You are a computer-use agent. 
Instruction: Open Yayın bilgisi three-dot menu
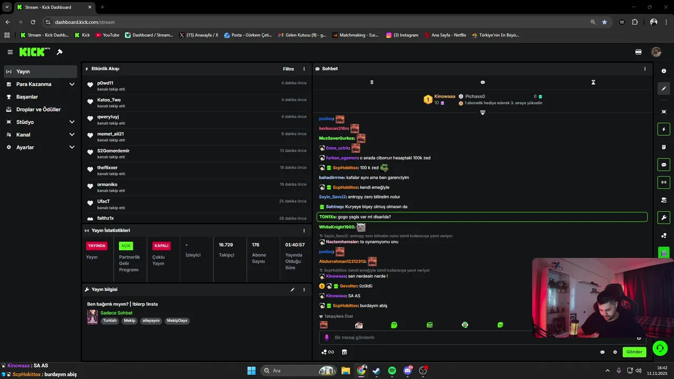click(x=304, y=290)
